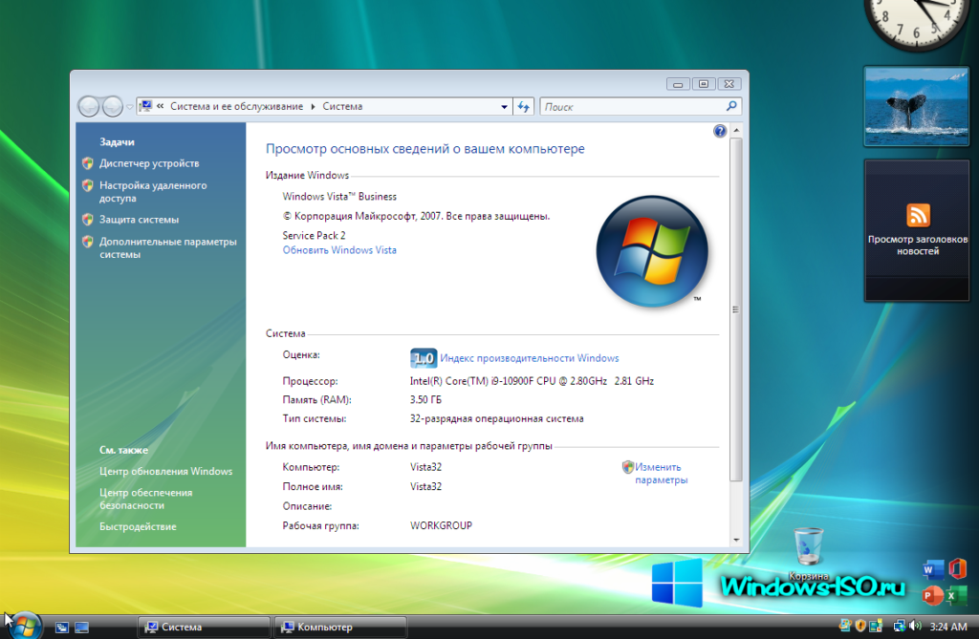Open Настройка удаленного доступа link

153,192
